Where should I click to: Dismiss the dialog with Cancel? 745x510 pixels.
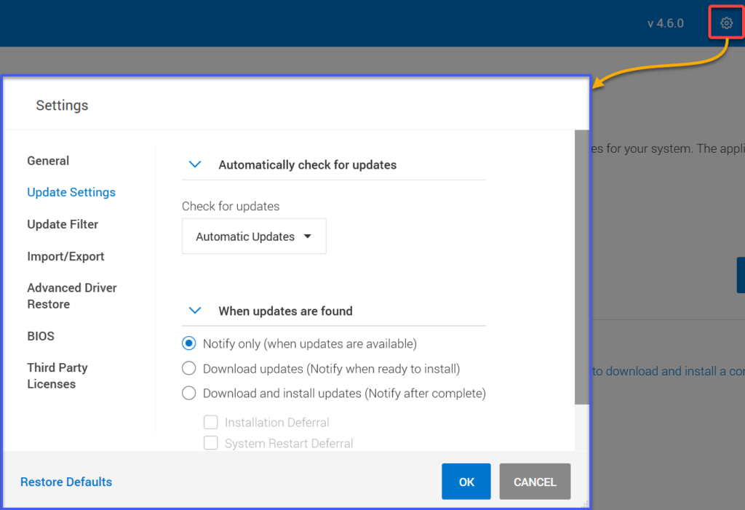(535, 481)
